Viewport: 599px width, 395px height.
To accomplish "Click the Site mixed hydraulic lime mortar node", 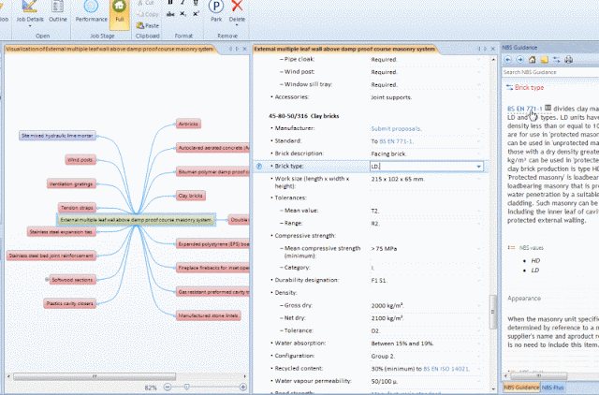I will (x=57, y=136).
